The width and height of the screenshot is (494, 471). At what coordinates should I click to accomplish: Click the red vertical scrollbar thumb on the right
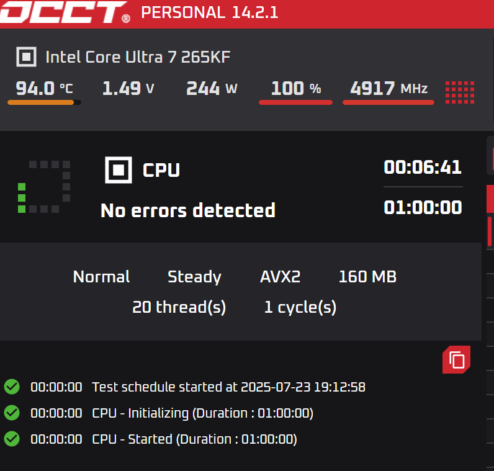click(x=490, y=231)
